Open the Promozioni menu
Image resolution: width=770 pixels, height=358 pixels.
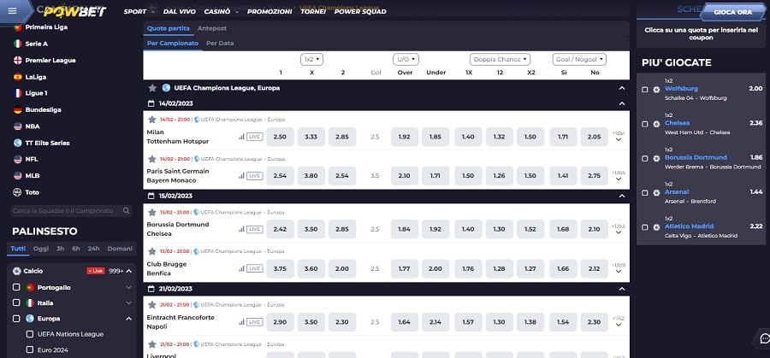click(269, 12)
